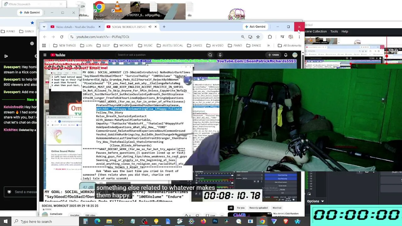Open a new tab with plus button
The width and height of the screenshot is (402, 226).
[164, 27]
